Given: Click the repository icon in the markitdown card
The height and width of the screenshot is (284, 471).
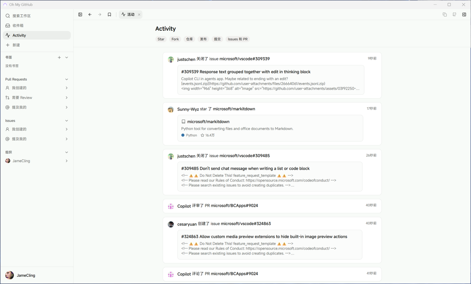Looking at the screenshot, I should (183, 122).
